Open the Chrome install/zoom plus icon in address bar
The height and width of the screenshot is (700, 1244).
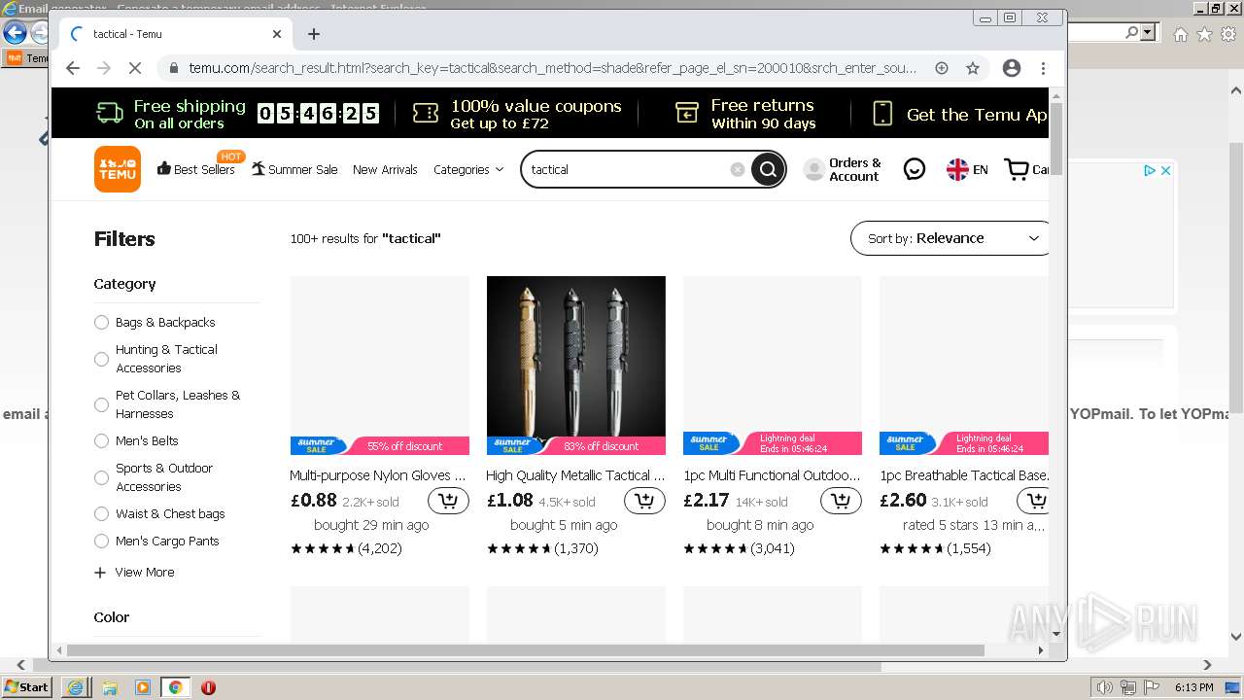[942, 68]
